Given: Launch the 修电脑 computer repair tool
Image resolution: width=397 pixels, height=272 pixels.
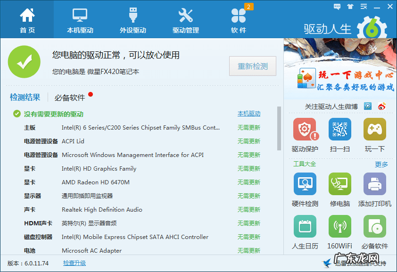Looking at the screenshot, I should (340, 184).
